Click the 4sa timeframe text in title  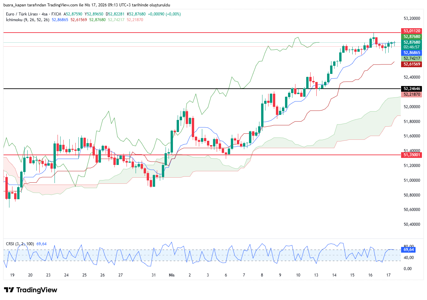click(x=43, y=14)
